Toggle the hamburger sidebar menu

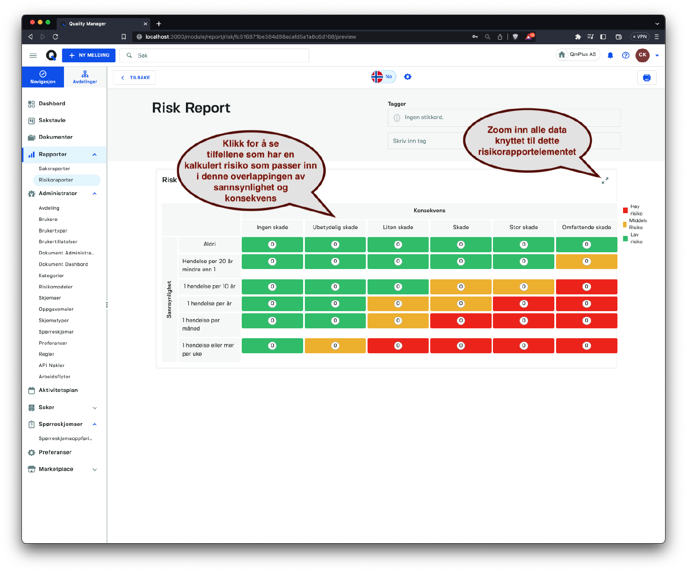pos(33,55)
